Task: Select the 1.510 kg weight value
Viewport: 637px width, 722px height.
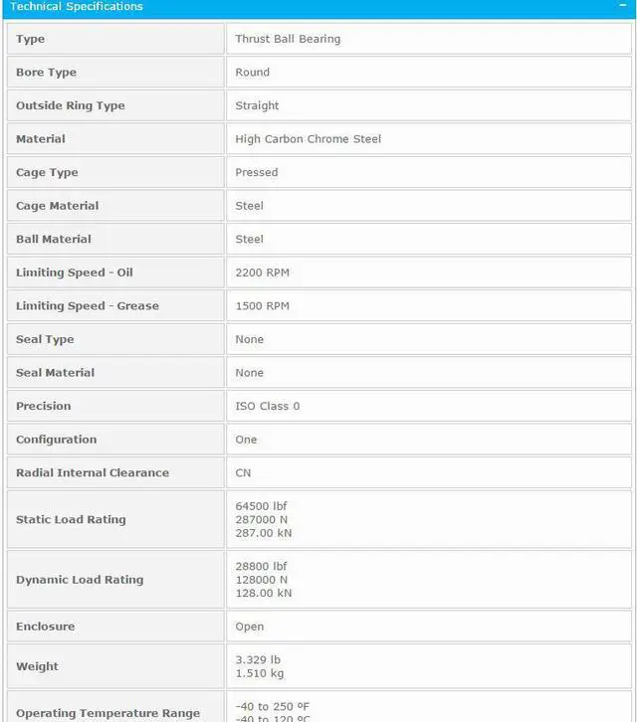Action: coord(258,673)
